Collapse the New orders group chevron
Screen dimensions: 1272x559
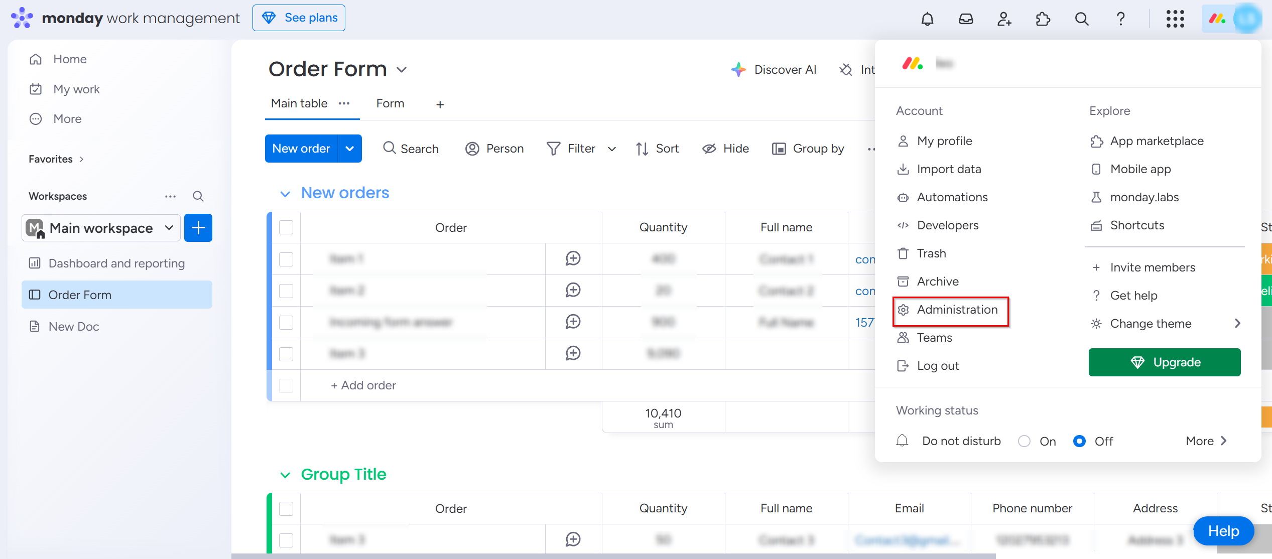tap(285, 194)
